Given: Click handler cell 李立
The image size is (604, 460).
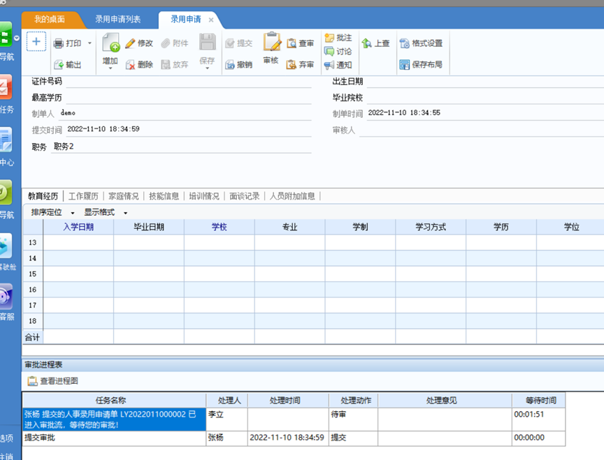Looking at the screenshot, I should tap(227, 420).
